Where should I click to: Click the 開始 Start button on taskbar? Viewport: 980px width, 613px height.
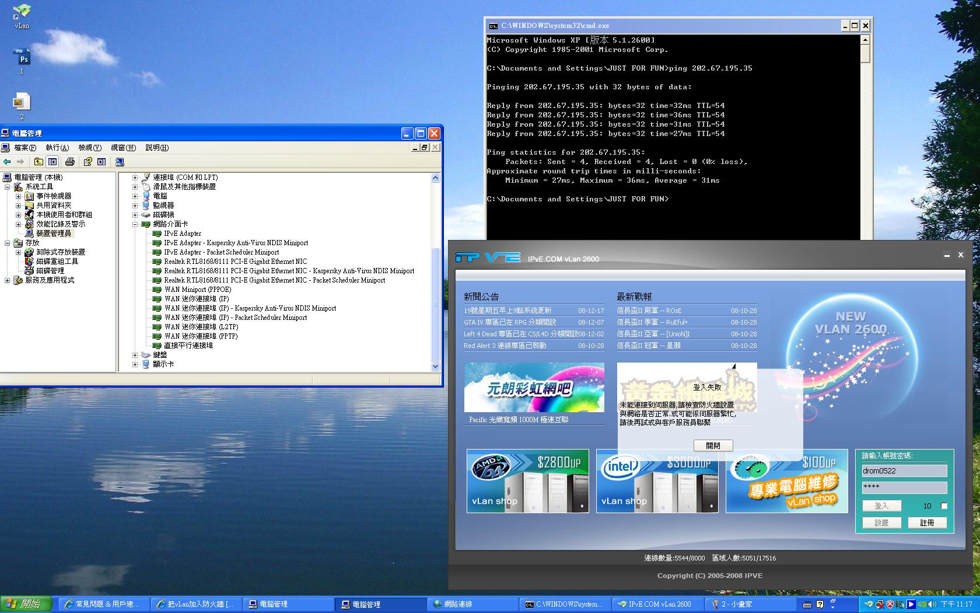point(25,604)
